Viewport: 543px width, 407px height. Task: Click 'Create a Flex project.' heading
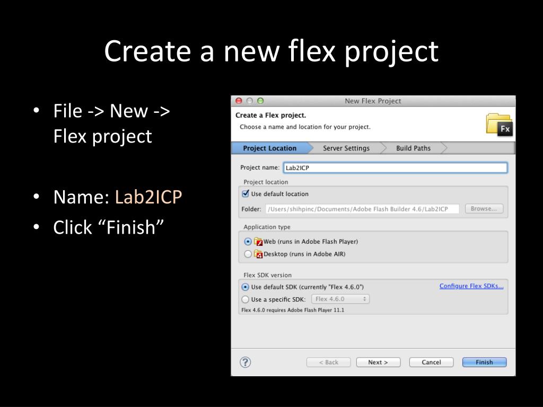(270, 115)
